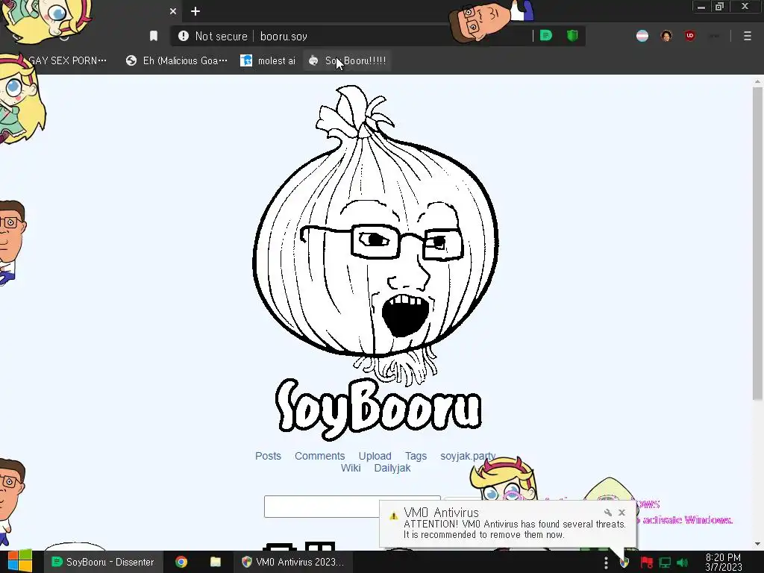Show hidden tray icons overflow

(x=606, y=563)
